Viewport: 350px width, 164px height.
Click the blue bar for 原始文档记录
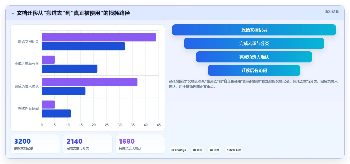coord(83,46)
